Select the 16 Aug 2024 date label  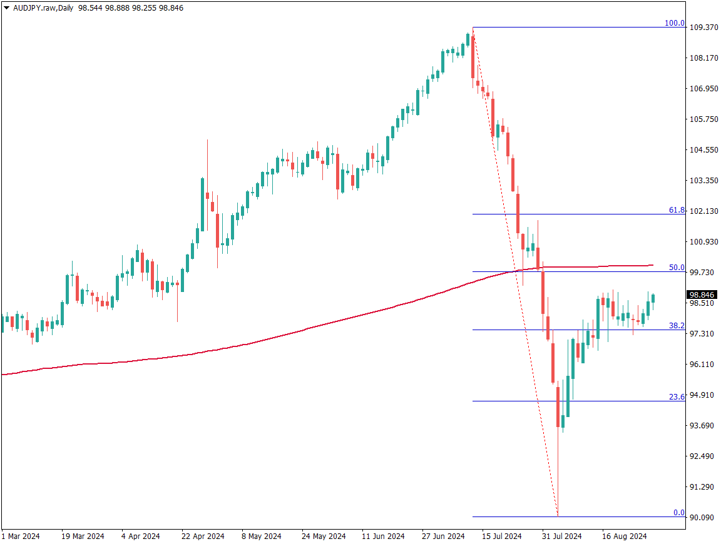point(624,536)
